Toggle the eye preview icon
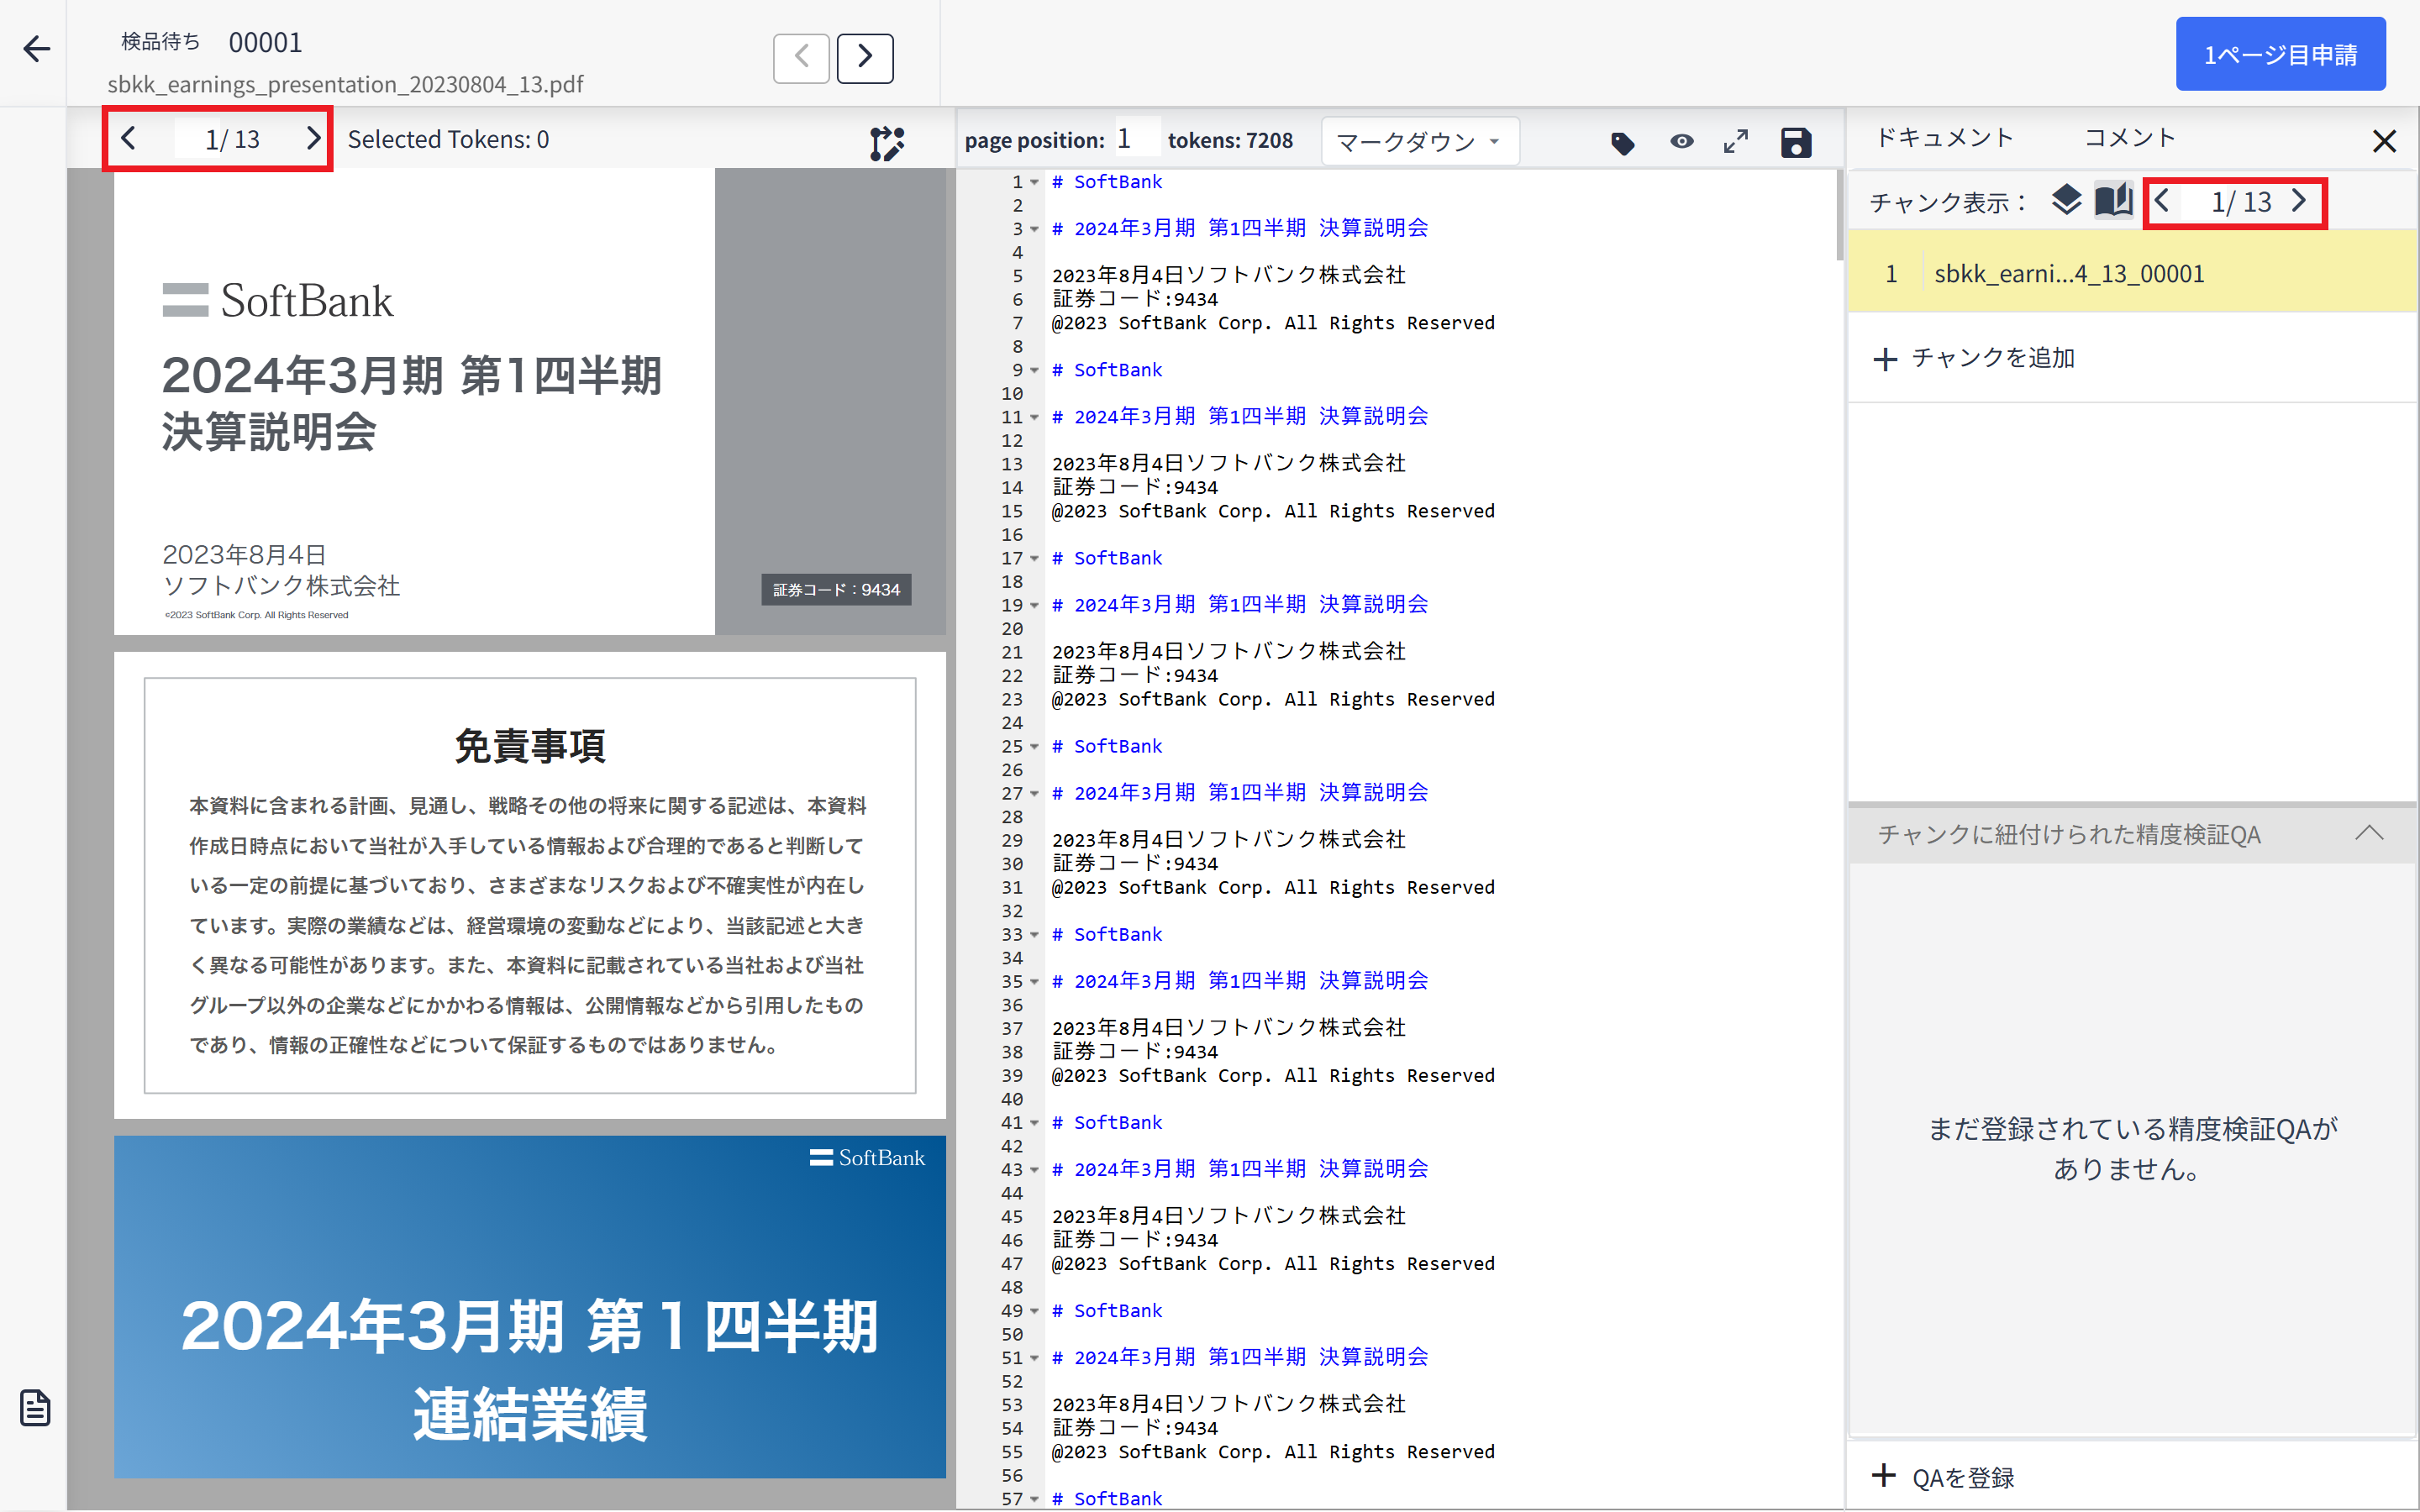This screenshot has height=1512, width=2420. (x=1682, y=142)
